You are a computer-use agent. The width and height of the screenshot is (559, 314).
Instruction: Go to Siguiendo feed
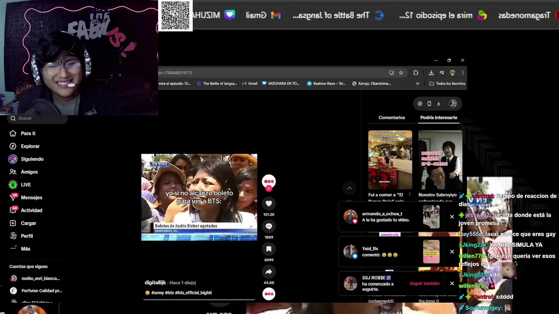[32, 159]
